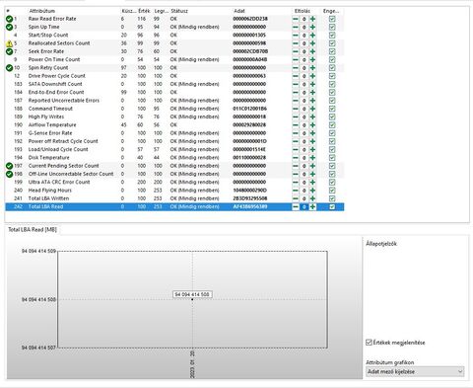Select the Command Timeout row
Screen dimensions: 473x388
174,109
